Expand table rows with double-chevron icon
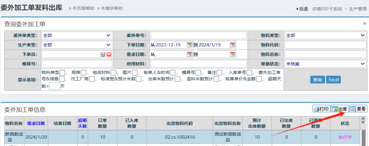Image resolution: width=369 pixels, height=146 pixels. point(363,120)
